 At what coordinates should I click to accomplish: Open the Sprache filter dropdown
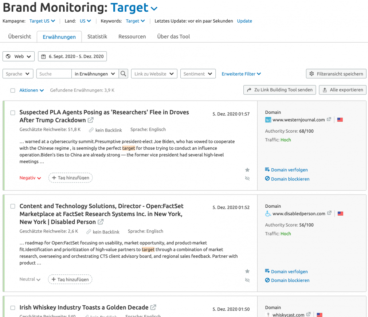pyautogui.click(x=18, y=74)
